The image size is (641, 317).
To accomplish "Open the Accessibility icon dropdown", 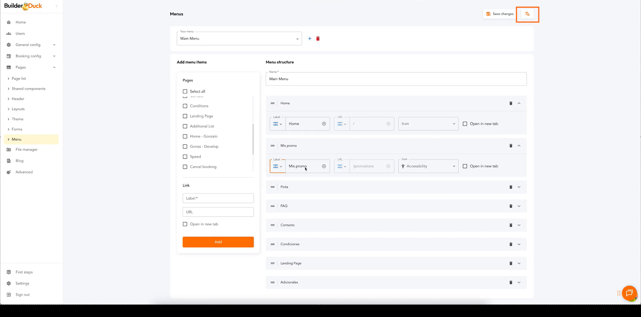I will pos(428,166).
